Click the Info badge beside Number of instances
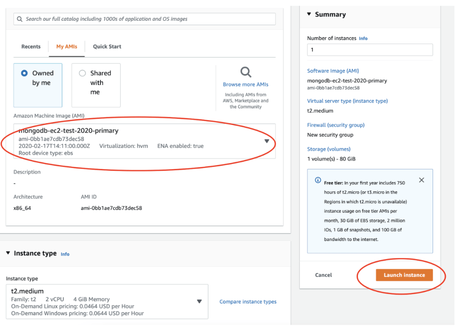The width and height of the screenshot is (461, 330). 363,38
